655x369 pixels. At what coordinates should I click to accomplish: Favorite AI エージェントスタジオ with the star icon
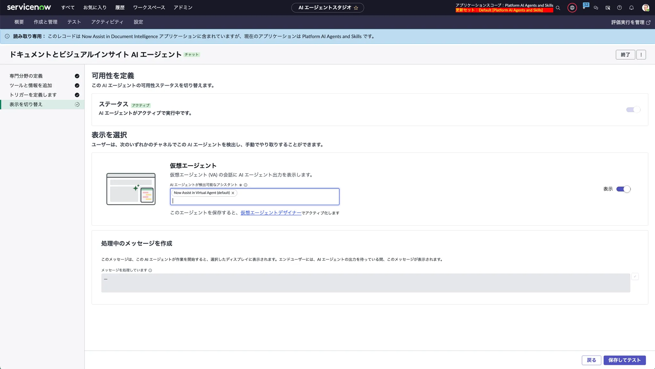356,8
